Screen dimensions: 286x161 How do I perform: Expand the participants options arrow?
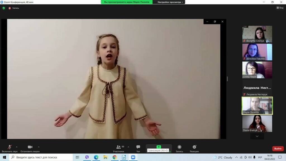(x=128, y=147)
